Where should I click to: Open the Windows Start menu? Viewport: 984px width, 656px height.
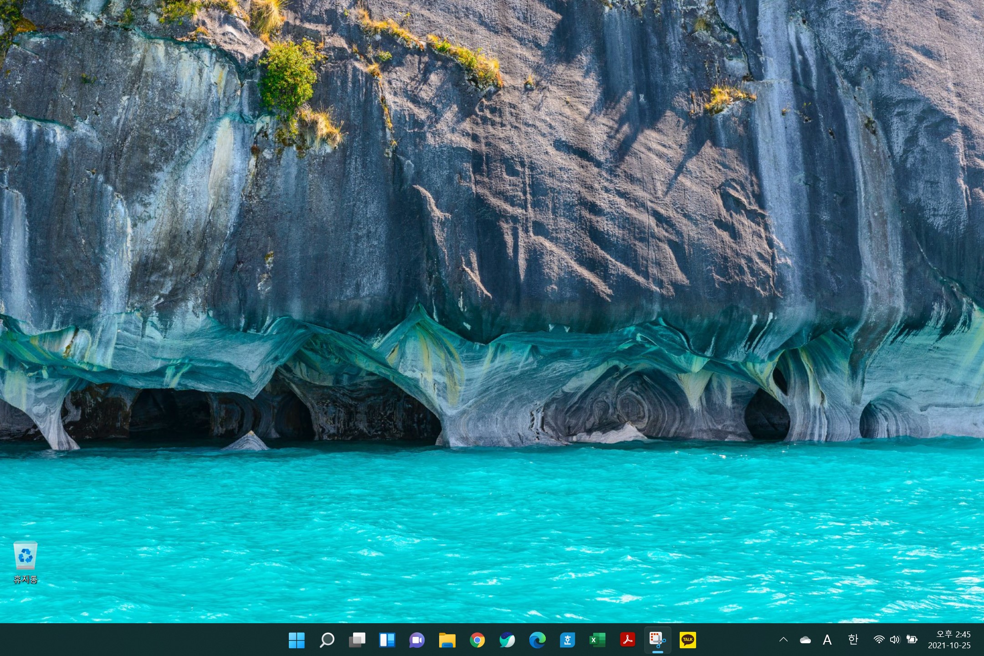pos(297,640)
